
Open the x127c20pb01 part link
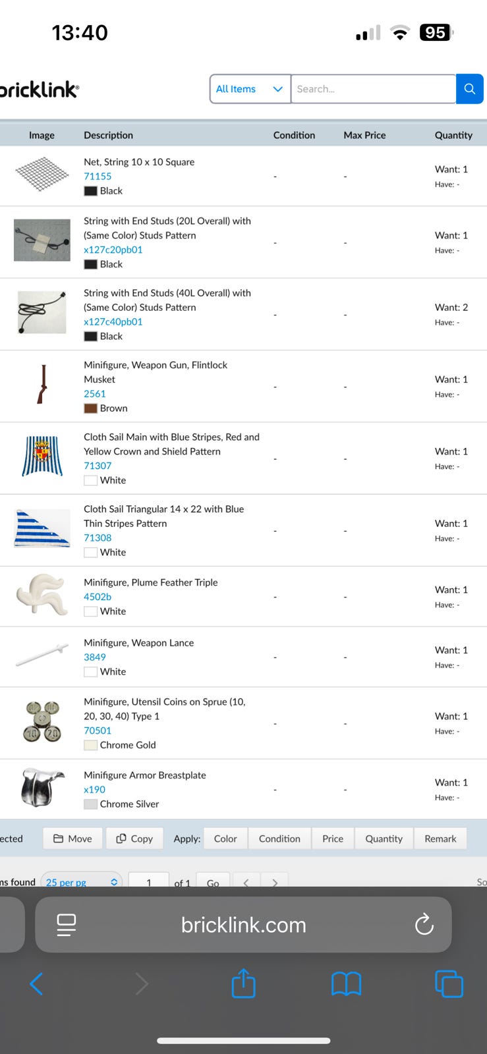tap(113, 250)
